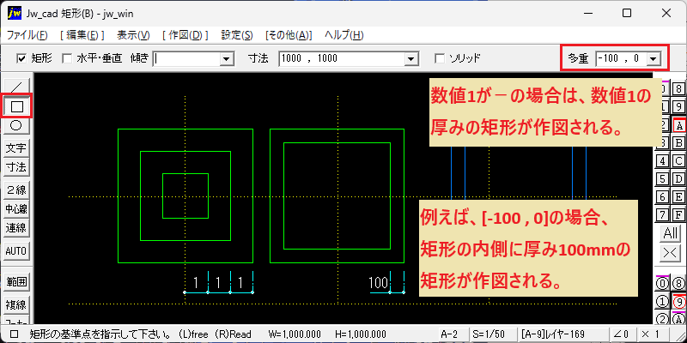This screenshot has width=687, height=343.
Task: Click the 連線 connected line tool
Action: [15, 227]
